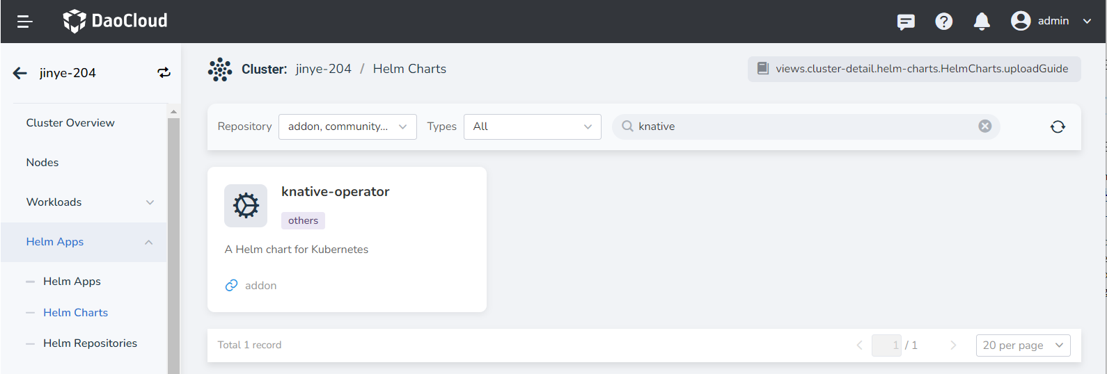This screenshot has height=374, width=1107.
Task: Go to Helm Repositories
Action: point(90,343)
